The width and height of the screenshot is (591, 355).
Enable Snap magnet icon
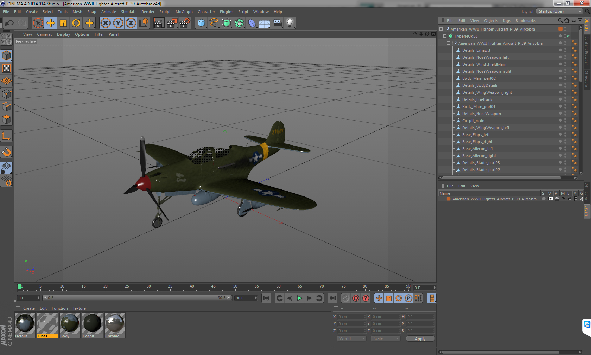[x=7, y=152]
